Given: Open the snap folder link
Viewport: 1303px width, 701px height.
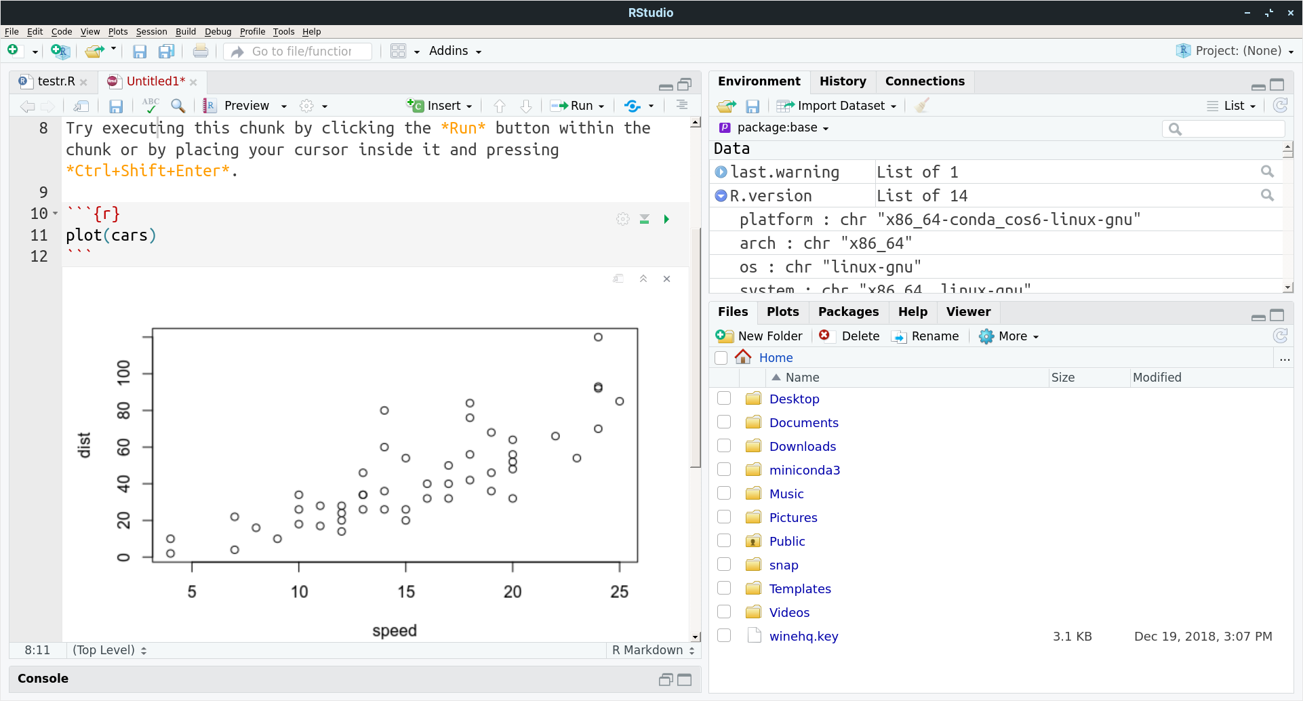Looking at the screenshot, I should click(784, 565).
